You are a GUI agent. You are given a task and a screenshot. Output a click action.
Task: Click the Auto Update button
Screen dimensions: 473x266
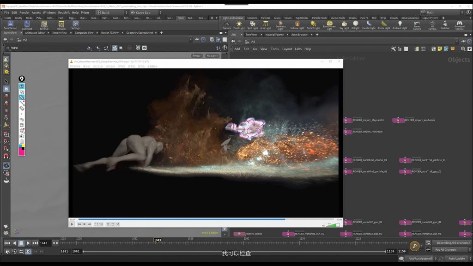[x=456, y=259]
